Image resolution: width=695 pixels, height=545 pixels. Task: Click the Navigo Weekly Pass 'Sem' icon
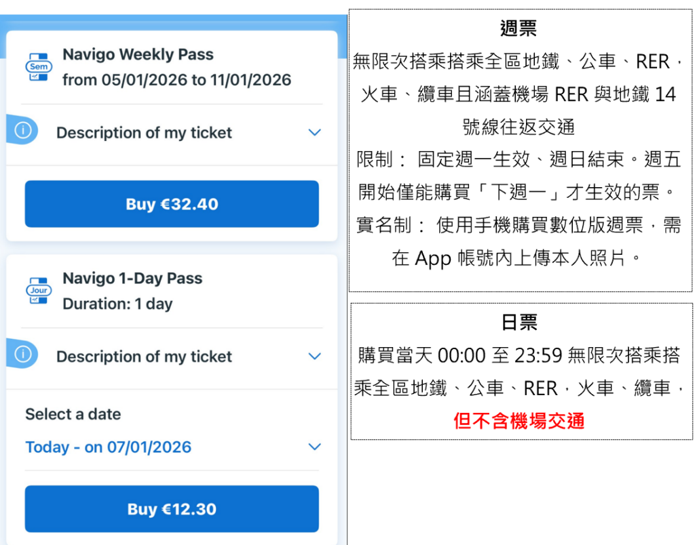(x=39, y=67)
